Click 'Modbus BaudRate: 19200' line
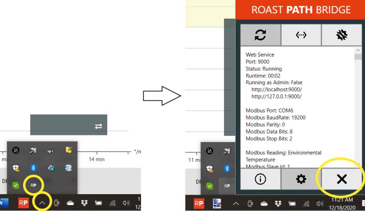This screenshot has height=211, width=365. click(x=276, y=118)
